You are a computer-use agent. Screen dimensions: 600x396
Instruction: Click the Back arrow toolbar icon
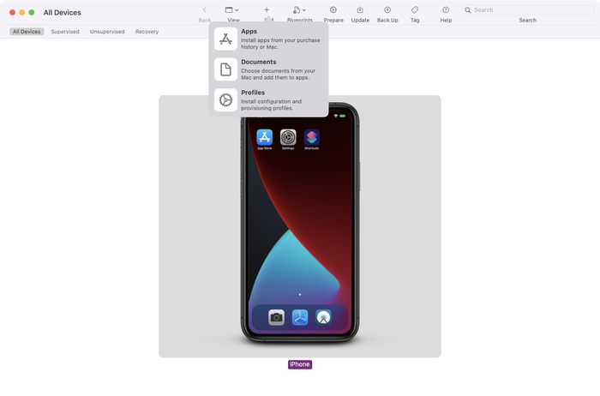coord(204,10)
